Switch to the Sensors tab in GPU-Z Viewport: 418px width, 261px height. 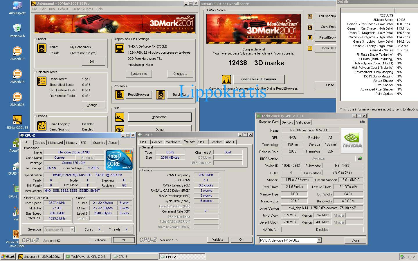[x=287, y=122]
